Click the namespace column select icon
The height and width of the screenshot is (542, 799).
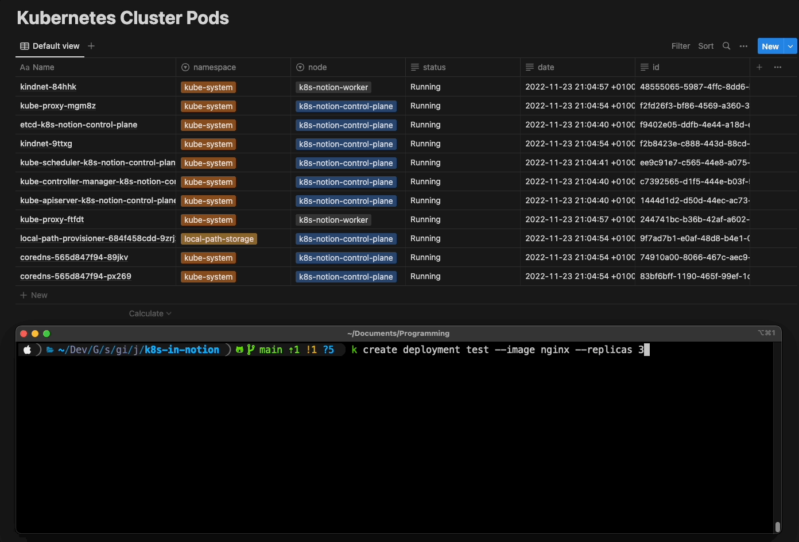[x=185, y=67]
